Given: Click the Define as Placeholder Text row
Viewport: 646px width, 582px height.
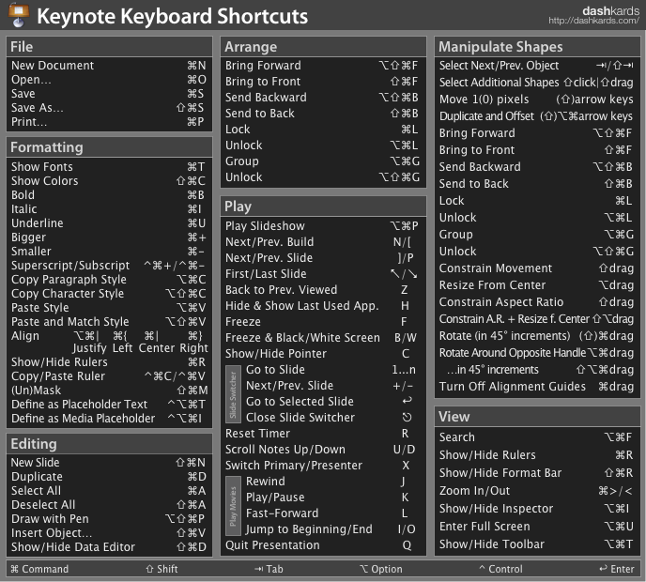Looking at the screenshot, I should 109,404.
